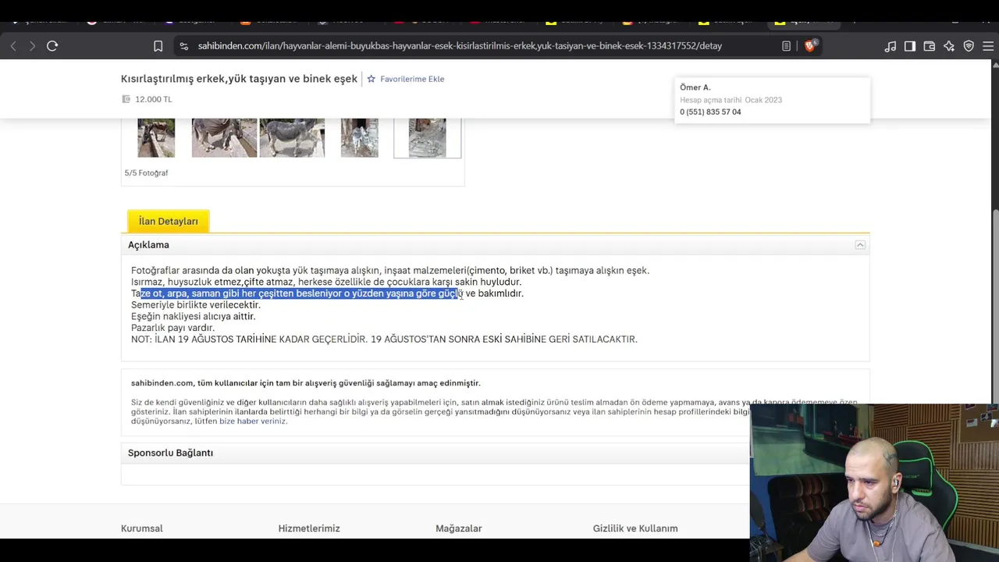
Task: Click the star icon beside Favorilerime Ekle
Action: point(372,79)
